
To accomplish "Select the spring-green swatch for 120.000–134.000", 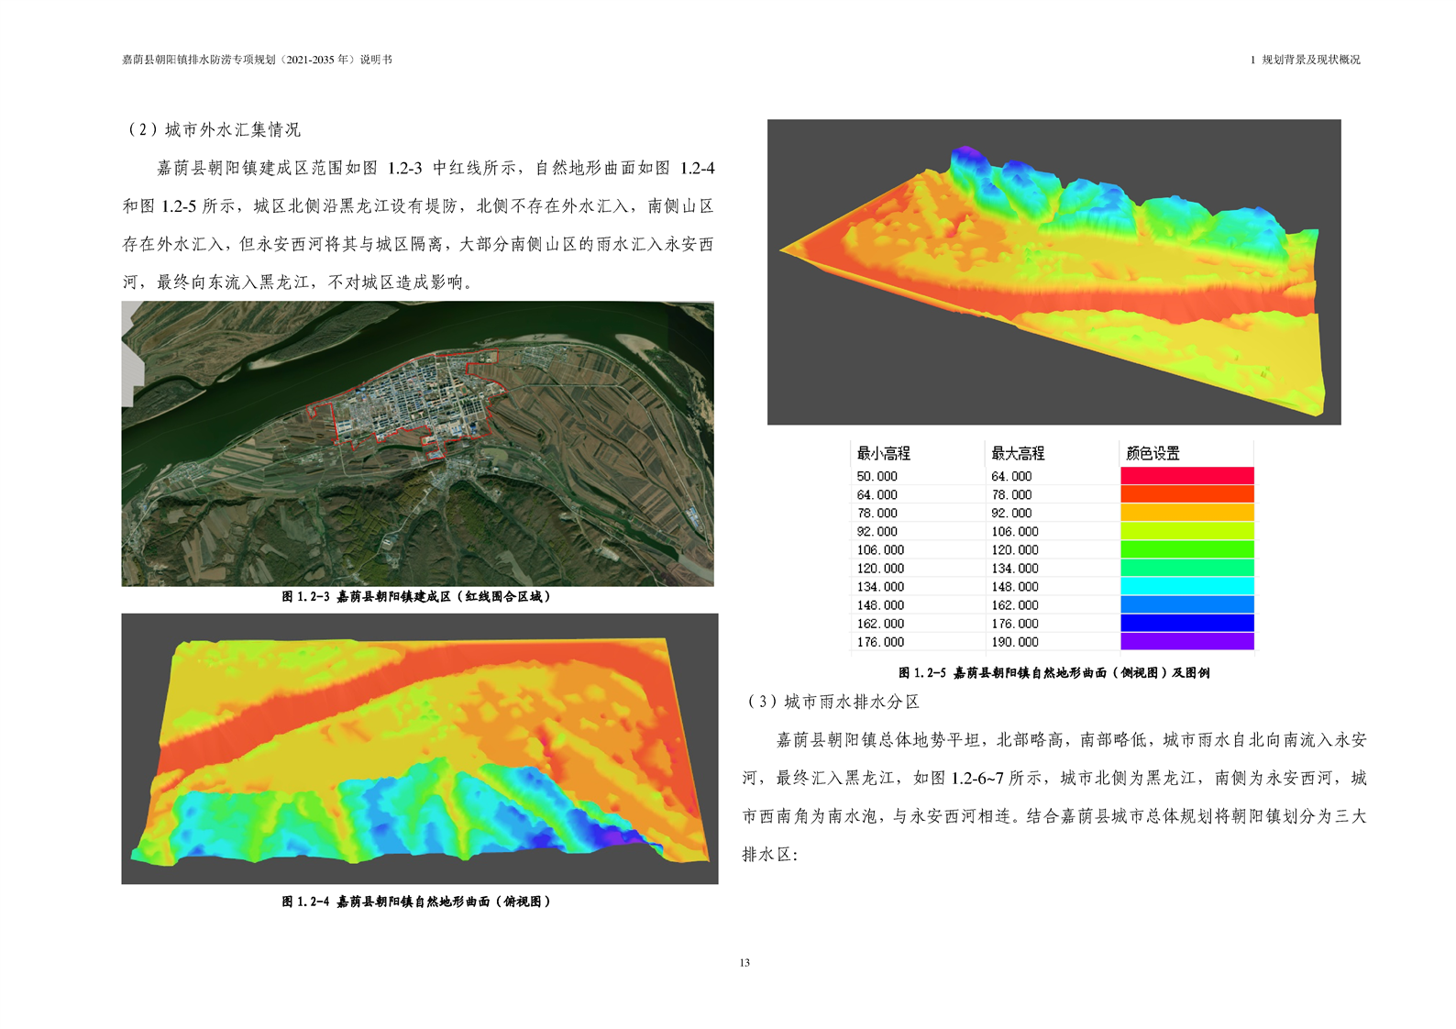I will 1186,568.
